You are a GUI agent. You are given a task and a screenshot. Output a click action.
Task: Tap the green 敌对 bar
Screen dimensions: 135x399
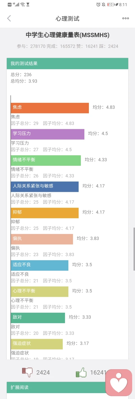click(38, 318)
